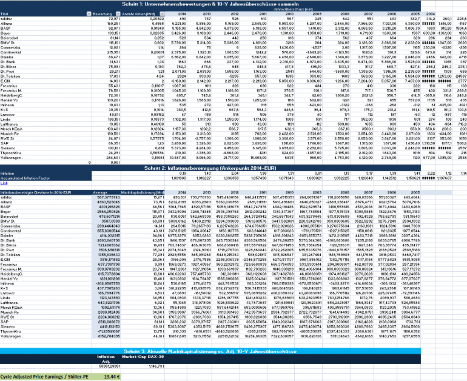Select the Marktkapitalisierung (Mrd) column header
The height and width of the screenshot is (381, 467).
pos(143,193)
